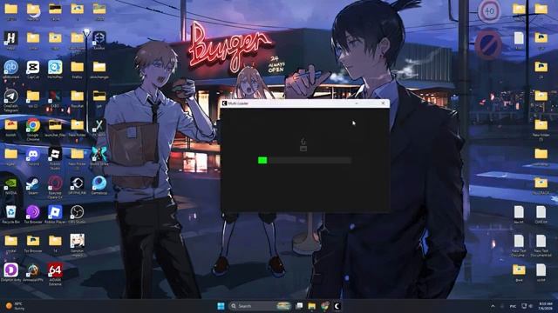Click the language indicator in system tray
Viewport: 558px width, 313px height.
(x=513, y=306)
